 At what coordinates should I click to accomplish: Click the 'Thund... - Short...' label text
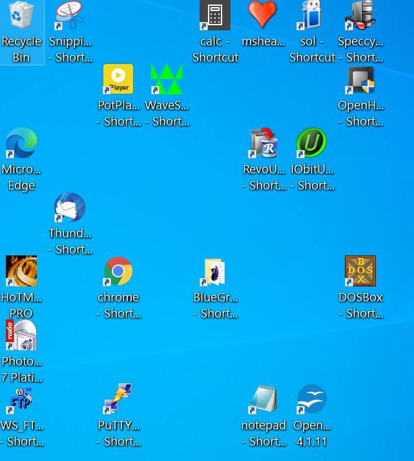click(70, 241)
